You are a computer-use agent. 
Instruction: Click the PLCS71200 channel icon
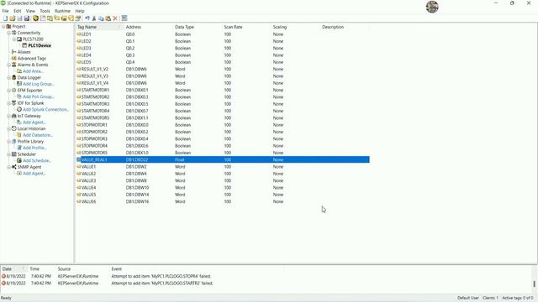click(x=19, y=39)
